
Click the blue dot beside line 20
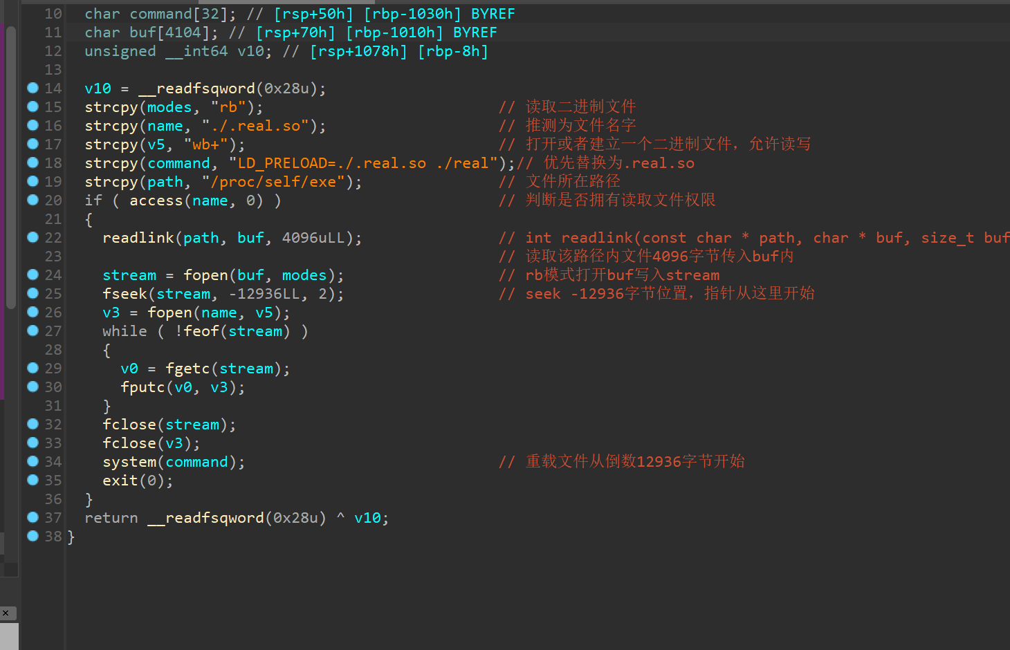[x=33, y=200]
